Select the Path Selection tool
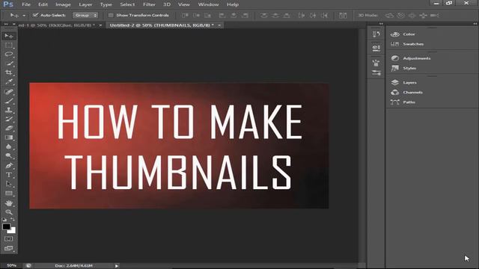This screenshot has width=479, height=269. pos(9,184)
